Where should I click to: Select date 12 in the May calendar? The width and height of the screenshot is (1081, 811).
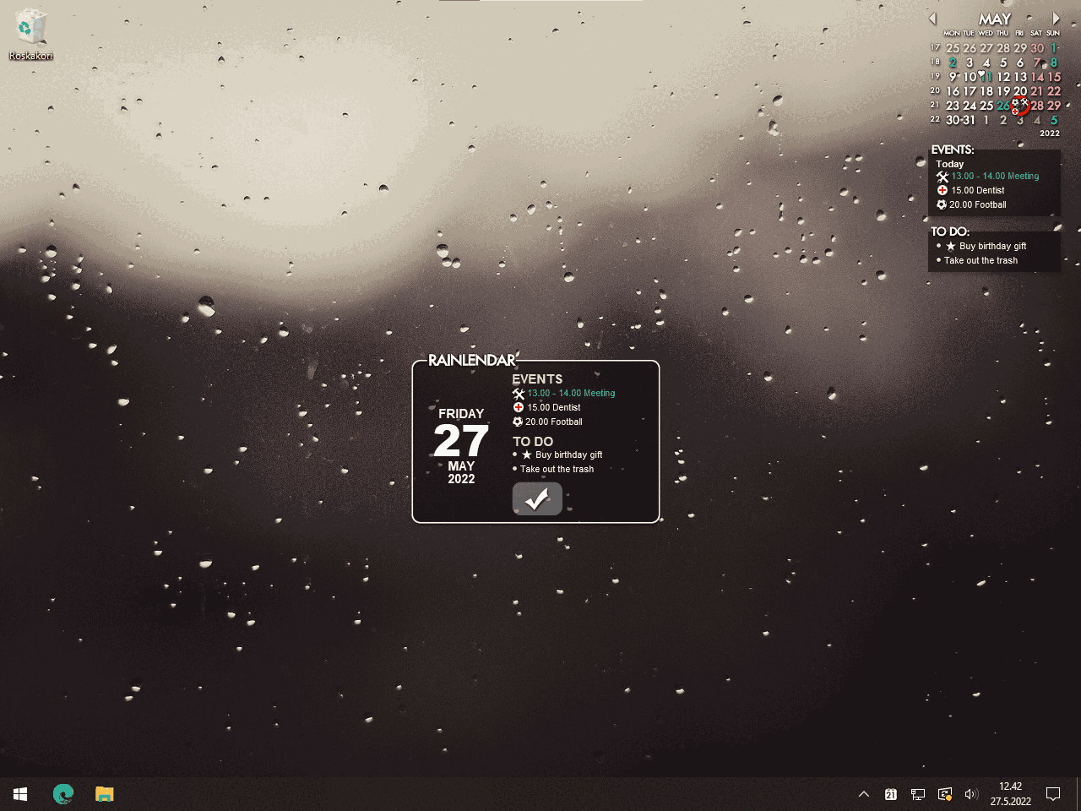(1003, 77)
